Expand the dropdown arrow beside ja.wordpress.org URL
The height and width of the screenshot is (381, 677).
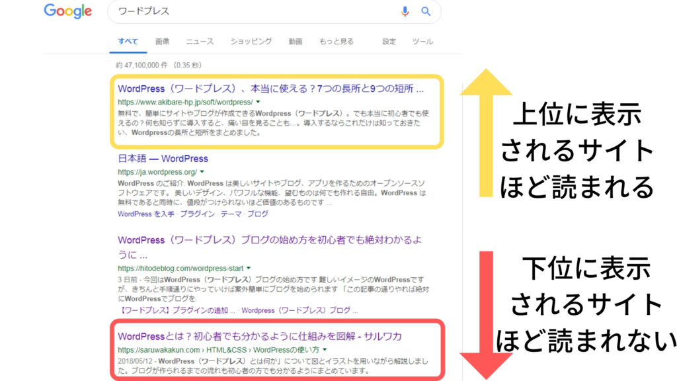[202, 172]
